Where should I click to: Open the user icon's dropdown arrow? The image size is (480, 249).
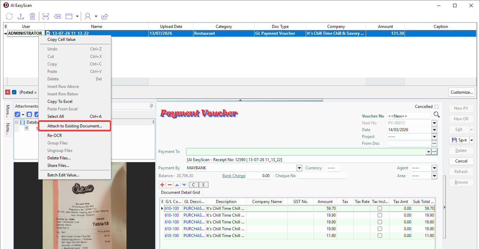pyautogui.click(x=96, y=16)
